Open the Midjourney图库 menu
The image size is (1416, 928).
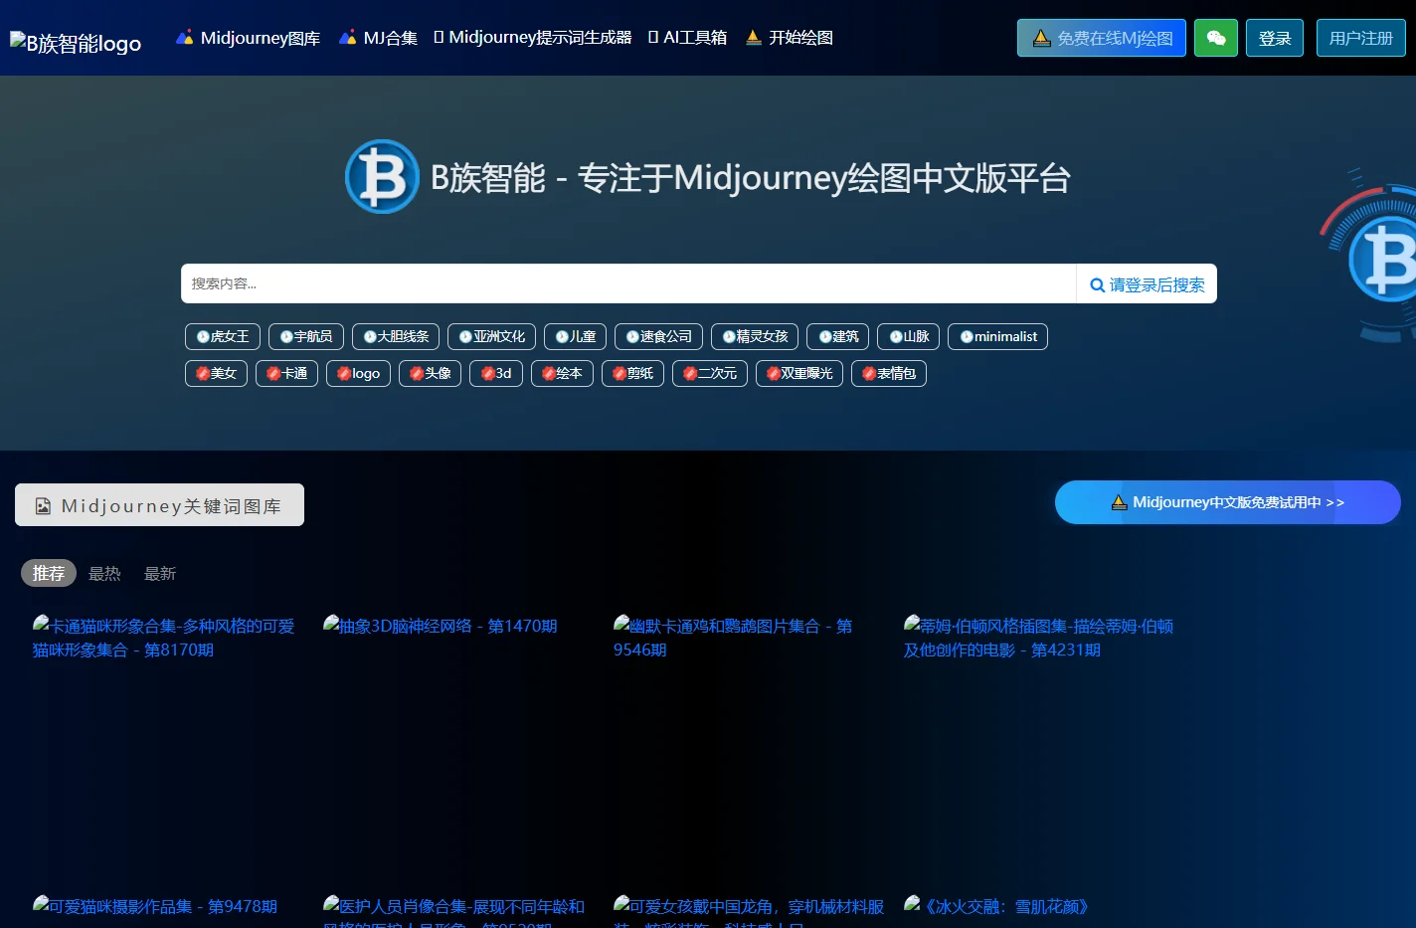pos(248,38)
